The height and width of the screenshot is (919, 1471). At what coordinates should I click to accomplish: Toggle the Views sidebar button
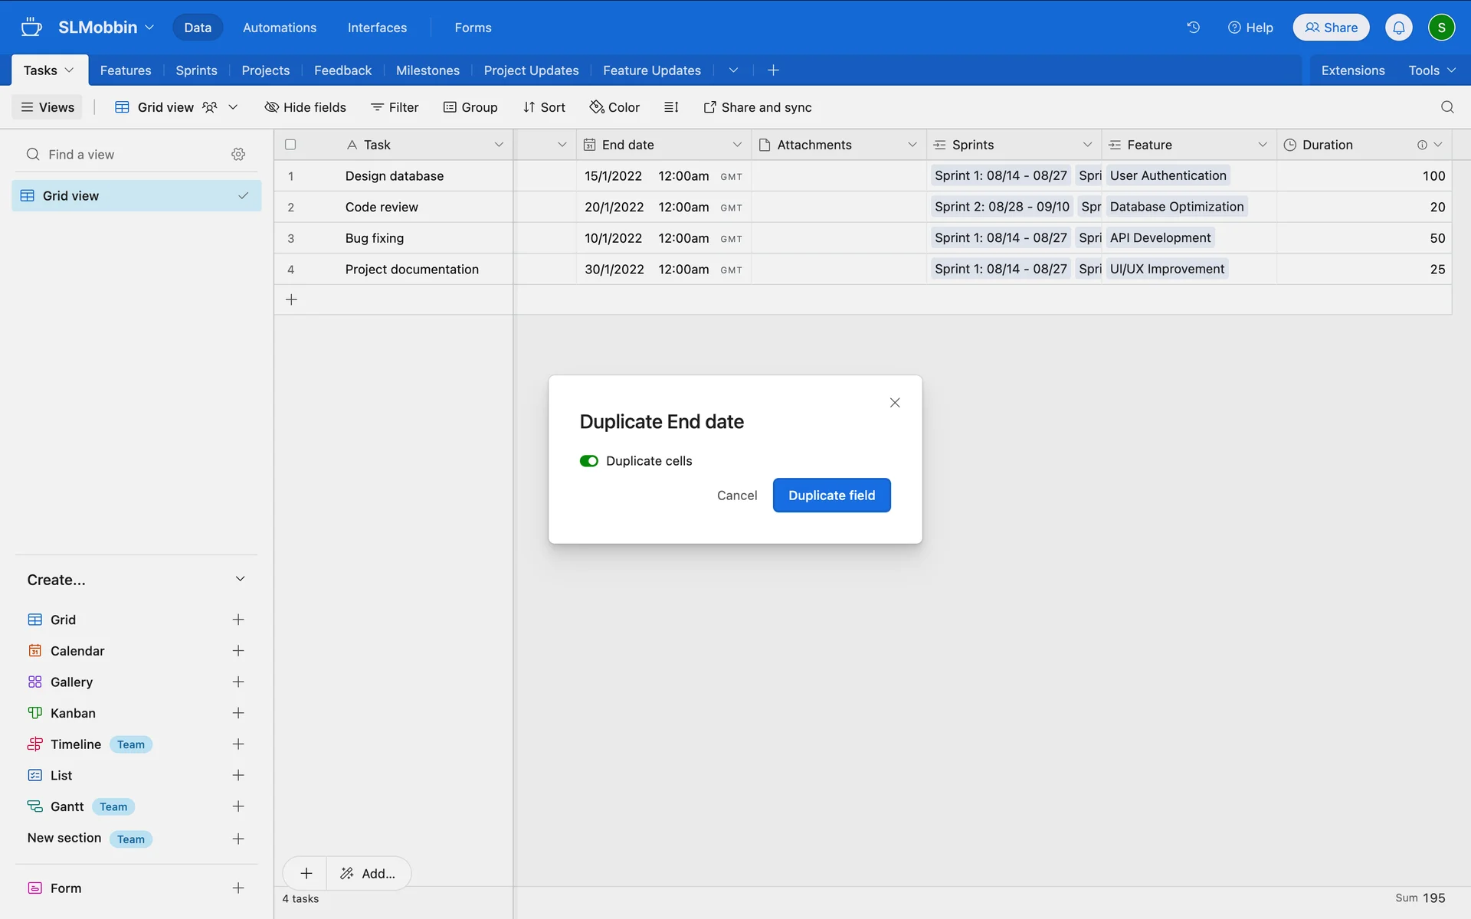(48, 107)
